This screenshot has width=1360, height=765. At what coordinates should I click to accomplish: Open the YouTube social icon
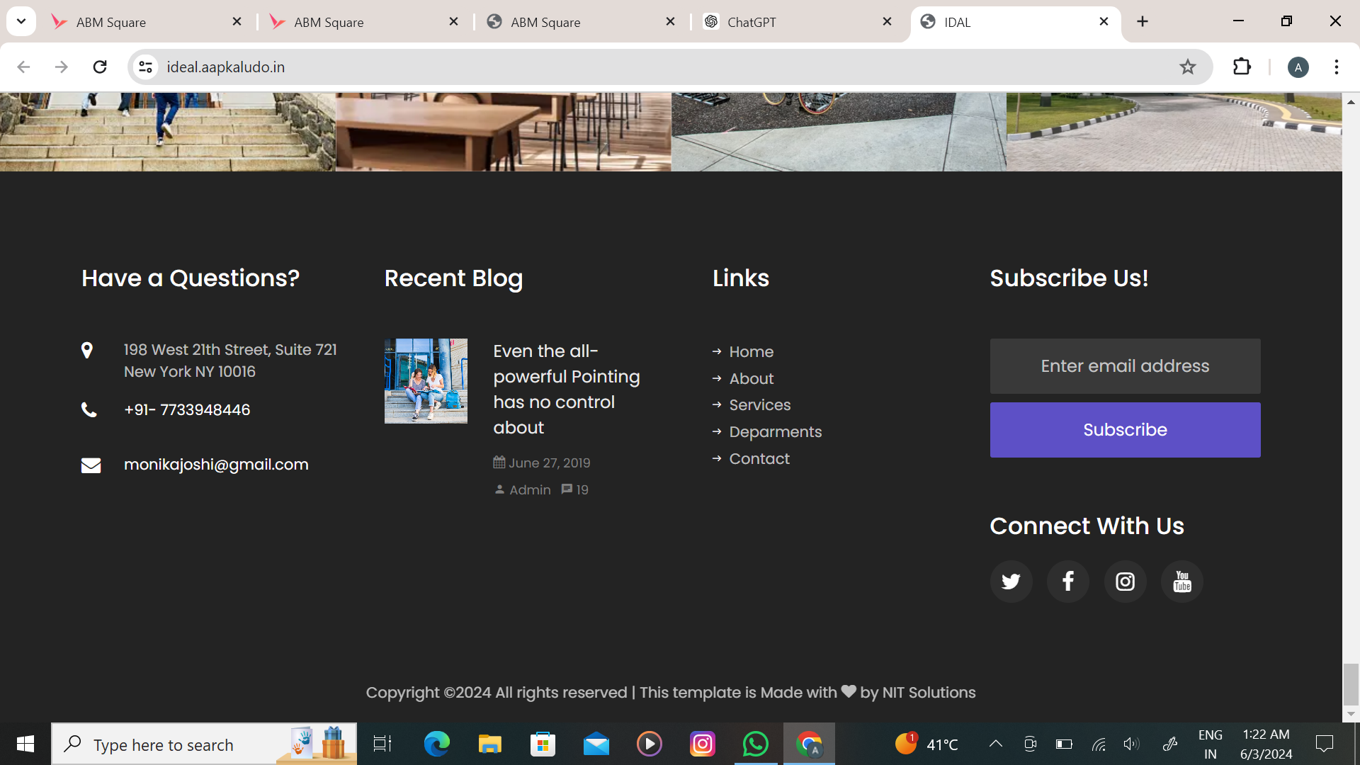(x=1182, y=582)
